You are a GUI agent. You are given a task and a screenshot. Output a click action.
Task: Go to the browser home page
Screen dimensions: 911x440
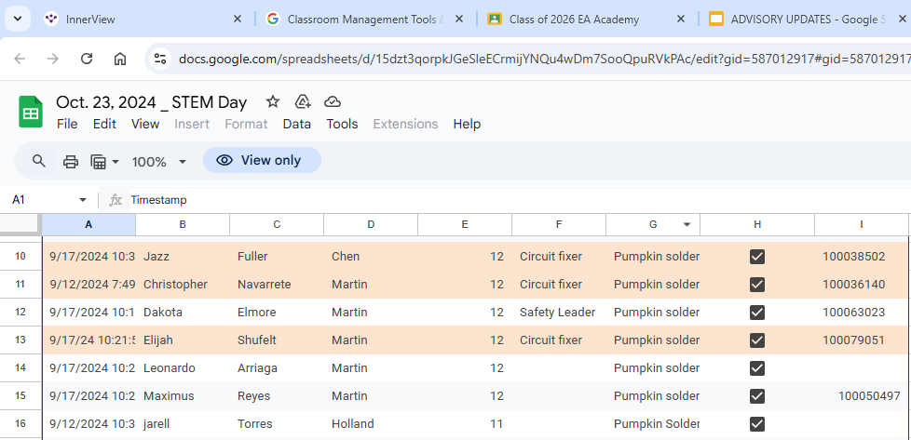[120, 59]
